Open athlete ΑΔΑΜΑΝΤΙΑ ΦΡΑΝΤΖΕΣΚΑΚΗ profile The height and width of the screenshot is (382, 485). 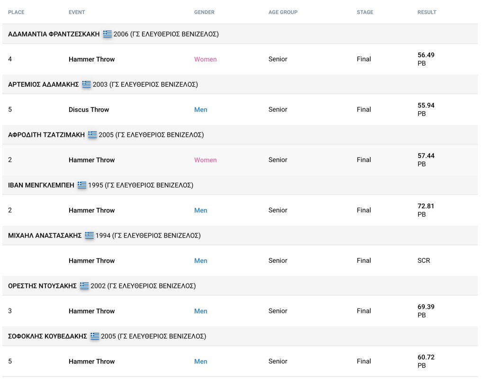(x=54, y=34)
